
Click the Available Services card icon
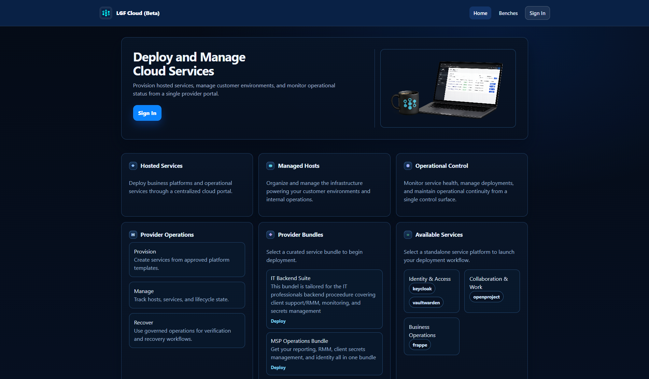tap(408, 235)
